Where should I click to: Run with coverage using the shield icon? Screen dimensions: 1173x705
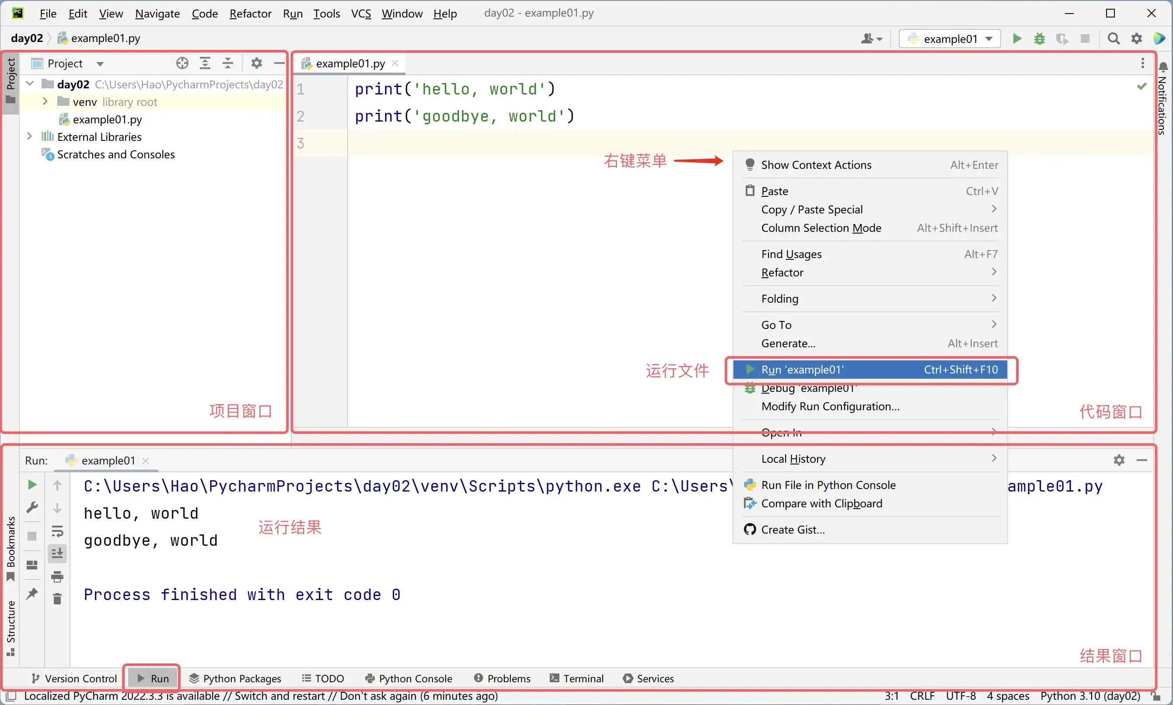coord(1062,39)
